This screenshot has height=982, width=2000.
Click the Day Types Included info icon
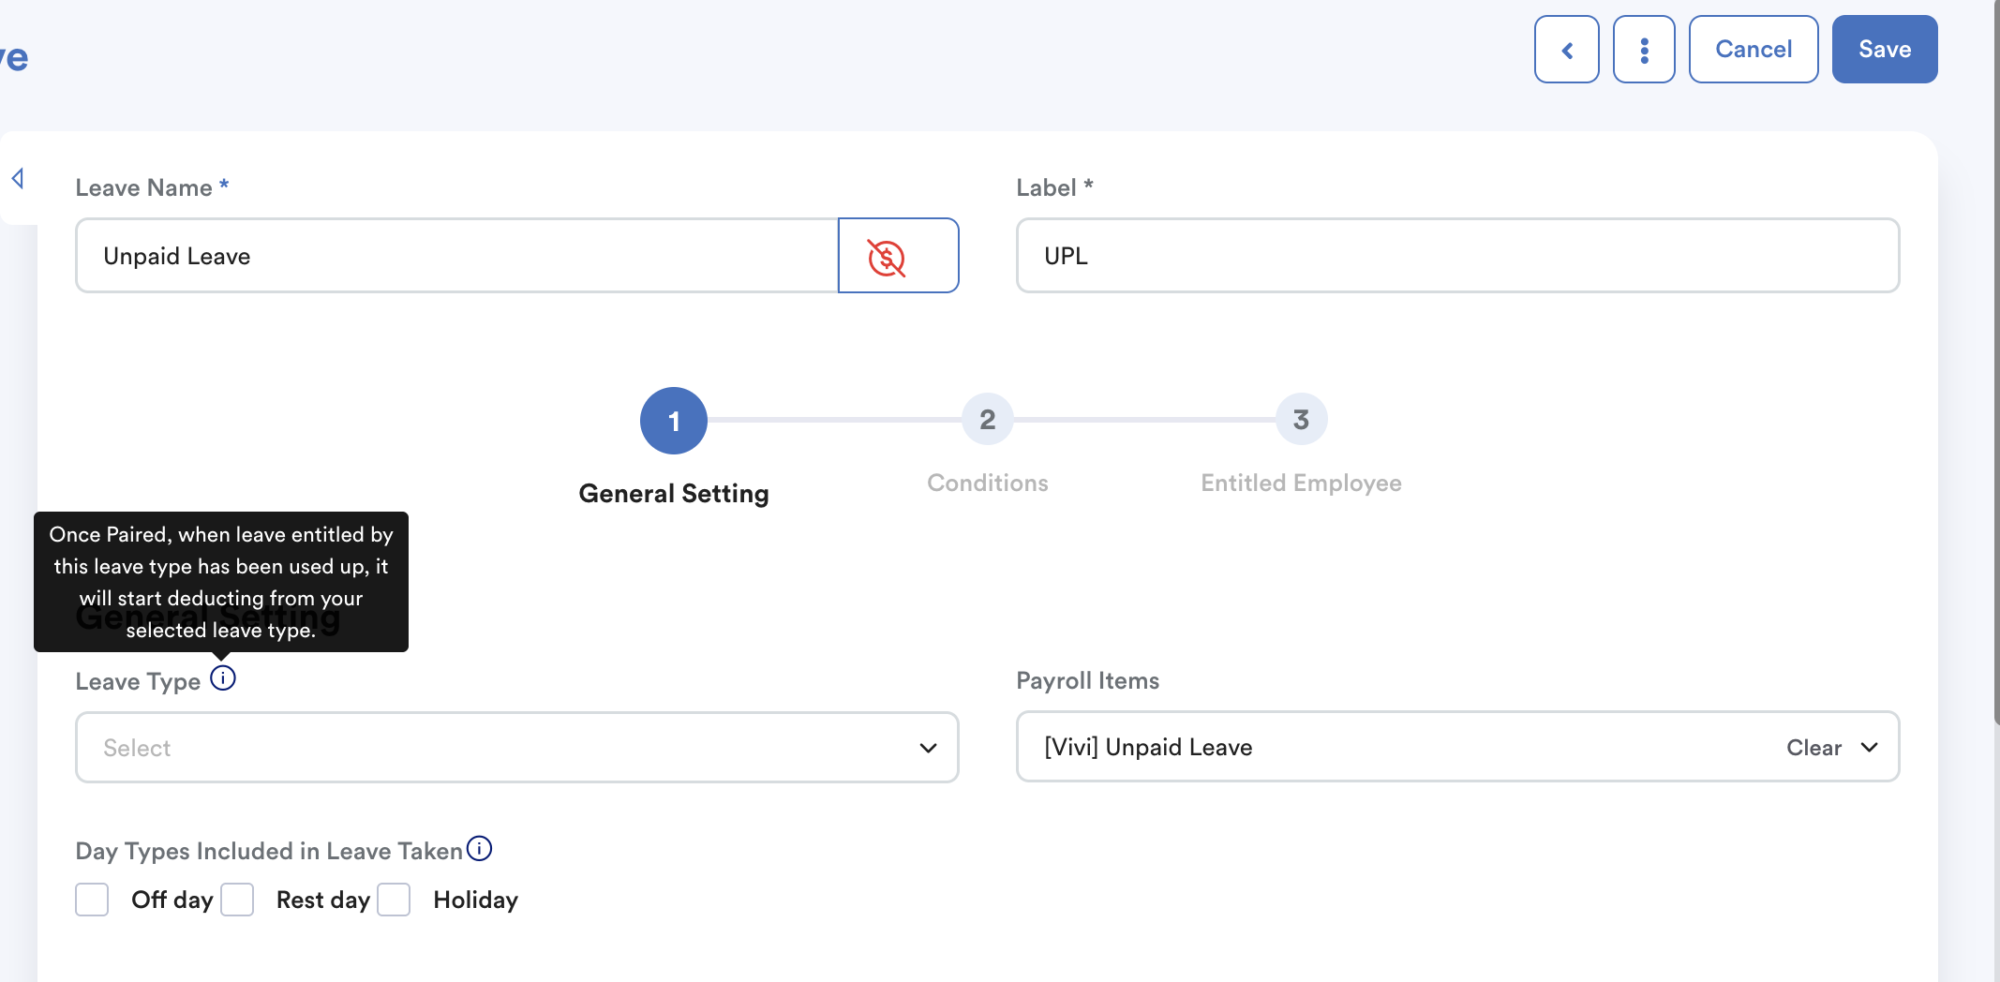click(x=479, y=849)
